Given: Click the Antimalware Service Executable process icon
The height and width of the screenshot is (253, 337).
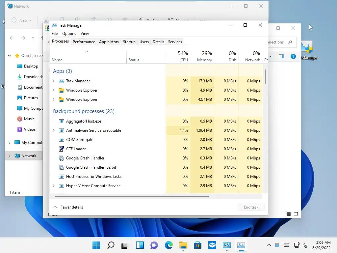Looking at the screenshot, I should 62,130.
